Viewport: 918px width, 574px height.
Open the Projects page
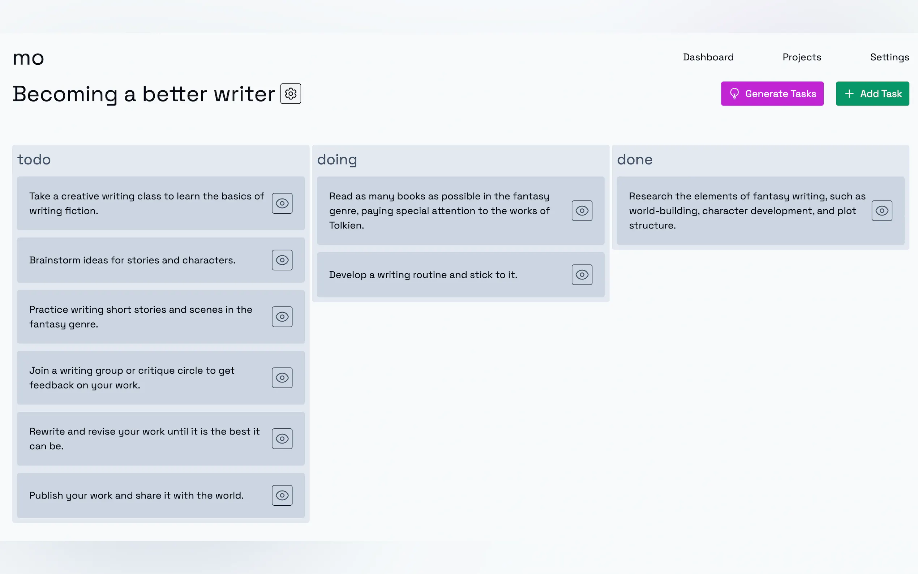coord(802,57)
